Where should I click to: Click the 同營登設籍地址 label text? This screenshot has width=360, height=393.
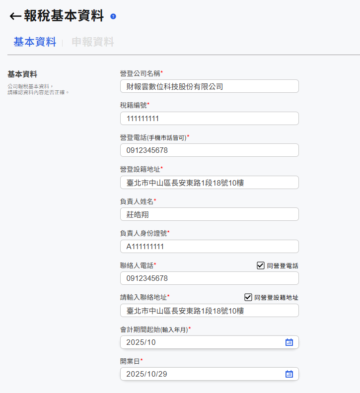coord(276,298)
